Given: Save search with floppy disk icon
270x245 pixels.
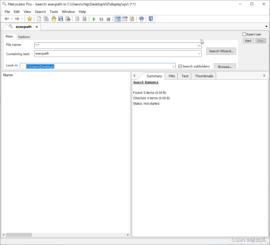Looking at the screenshot, I should pos(61,19).
